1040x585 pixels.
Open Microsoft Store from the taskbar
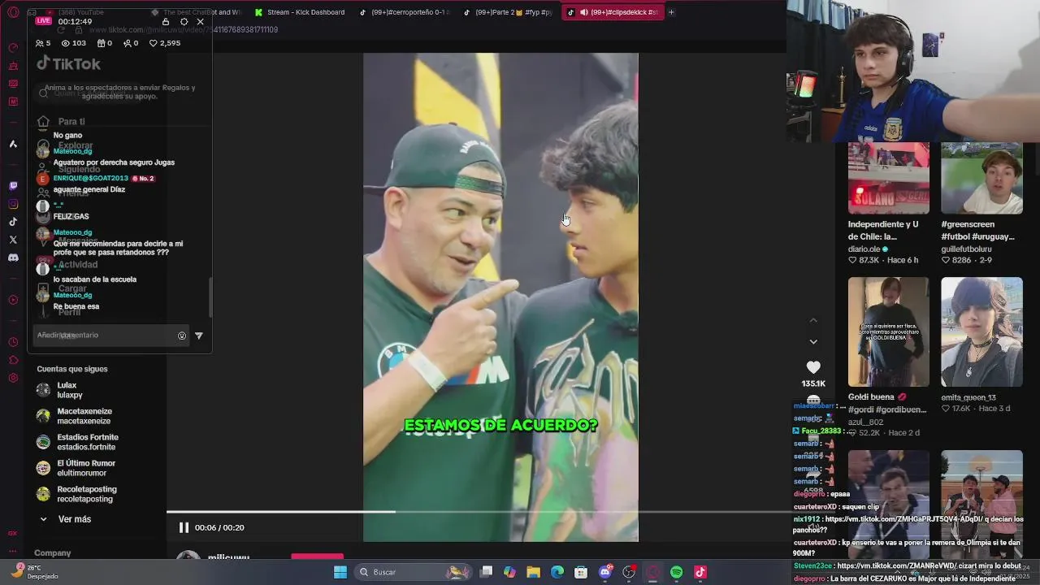[x=581, y=572]
